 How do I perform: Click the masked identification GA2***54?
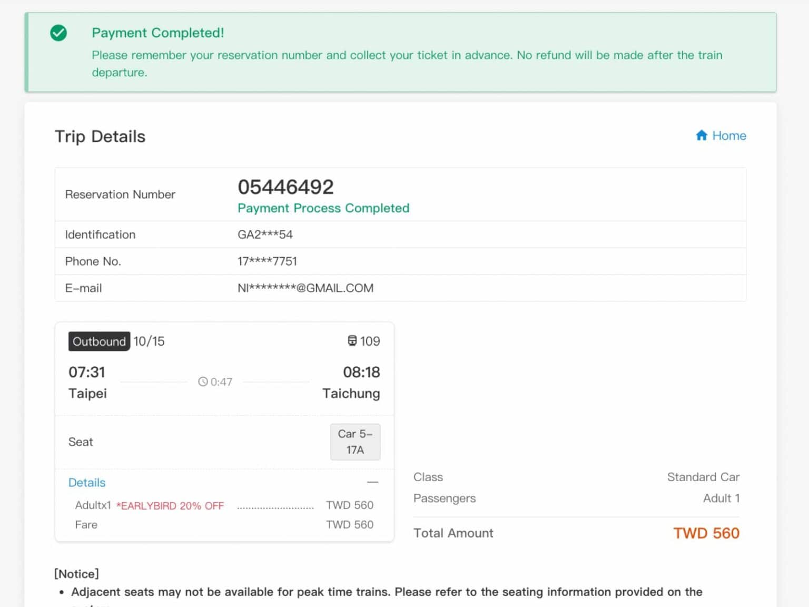coord(265,234)
